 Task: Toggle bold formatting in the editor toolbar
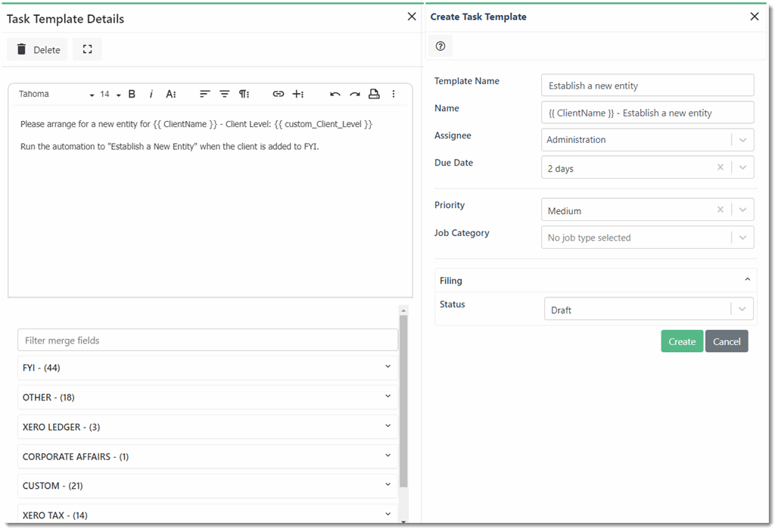pyautogui.click(x=132, y=94)
